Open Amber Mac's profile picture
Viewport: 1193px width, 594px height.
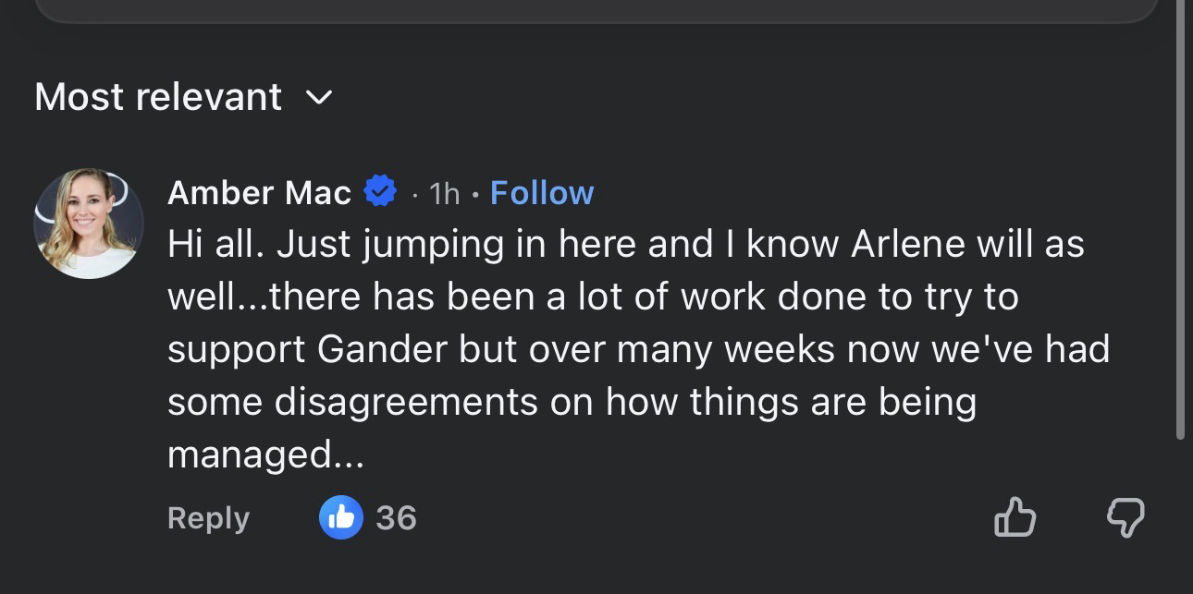pos(89,223)
